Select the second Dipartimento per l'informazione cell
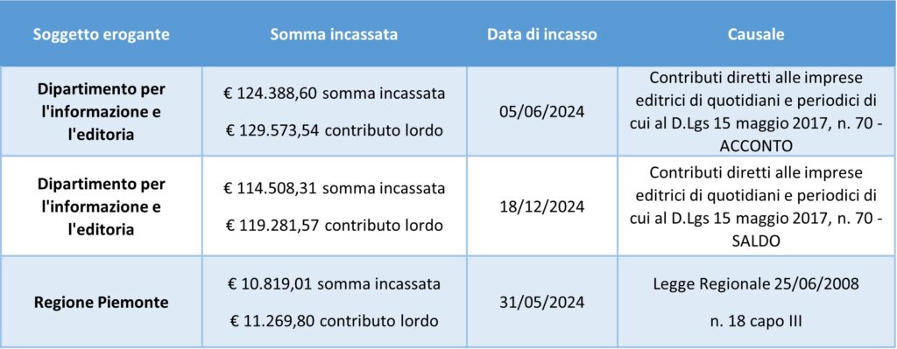Screen dimensions: 897x349 click(x=102, y=206)
